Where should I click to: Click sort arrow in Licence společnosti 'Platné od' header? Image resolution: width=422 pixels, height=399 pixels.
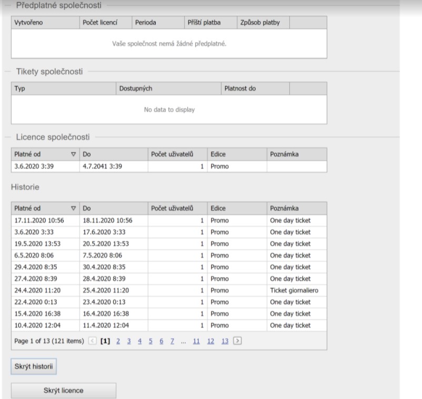(x=73, y=153)
